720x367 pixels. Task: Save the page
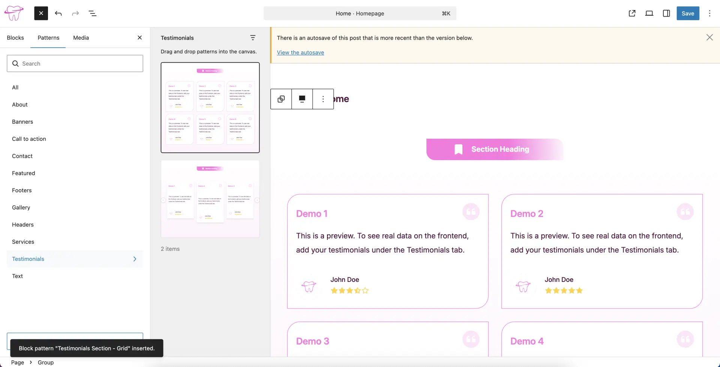[688, 13]
